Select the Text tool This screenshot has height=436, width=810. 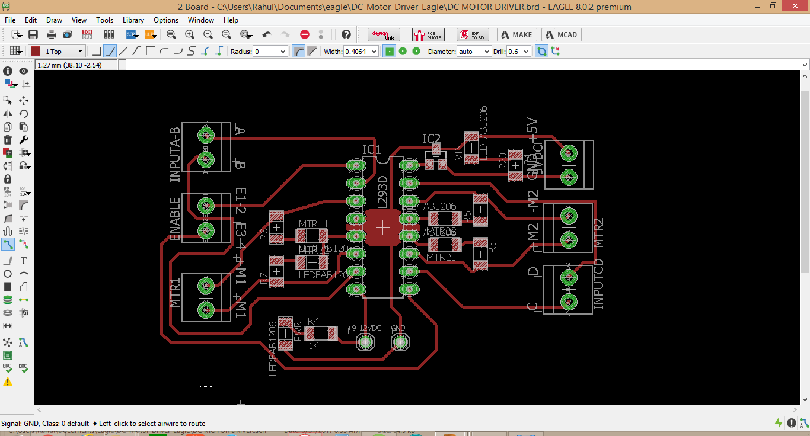tap(24, 260)
